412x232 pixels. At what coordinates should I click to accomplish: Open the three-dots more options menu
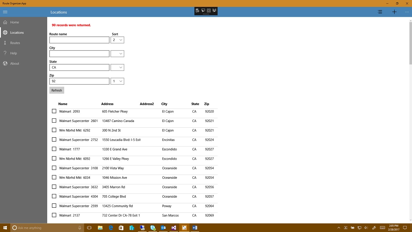407,12
